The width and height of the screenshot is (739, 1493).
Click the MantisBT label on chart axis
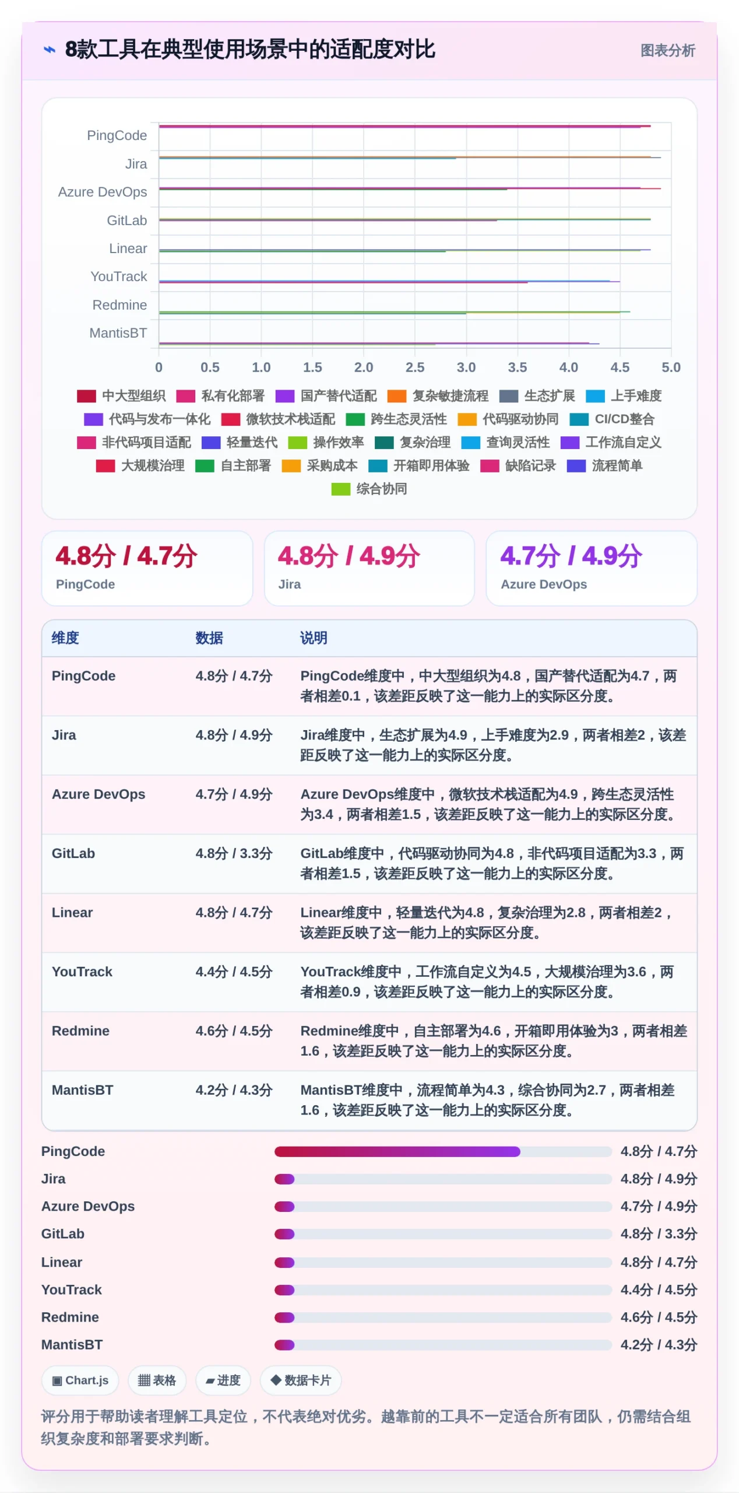pos(118,333)
